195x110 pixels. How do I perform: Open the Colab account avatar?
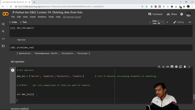(x=189, y=14)
